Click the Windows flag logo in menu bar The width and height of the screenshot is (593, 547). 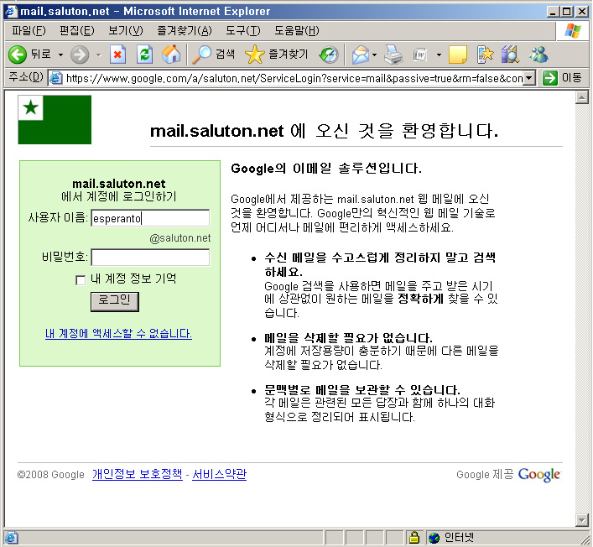(x=572, y=31)
